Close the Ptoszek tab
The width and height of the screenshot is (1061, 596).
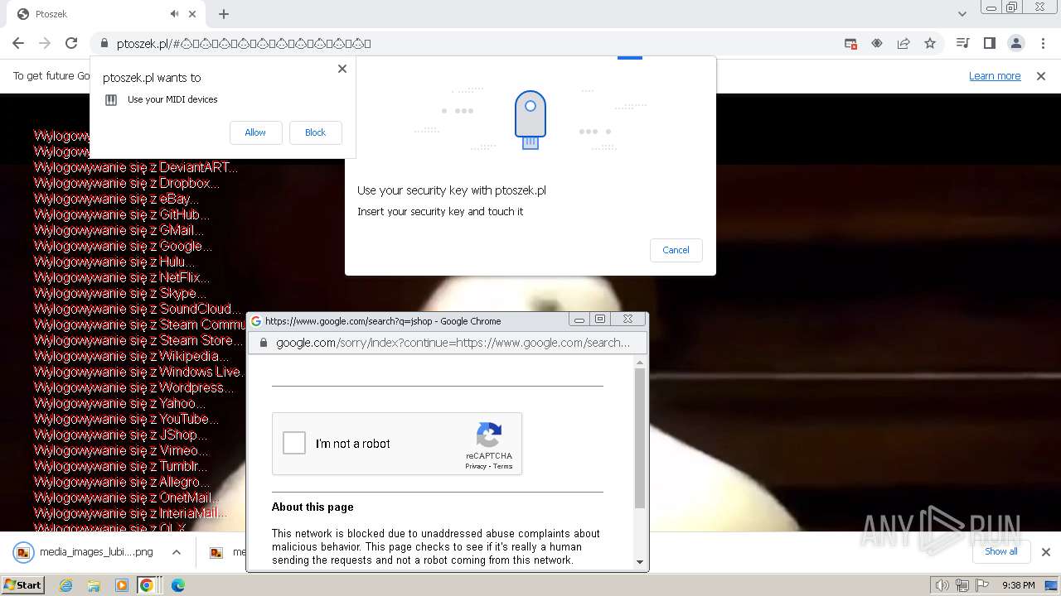click(x=193, y=14)
